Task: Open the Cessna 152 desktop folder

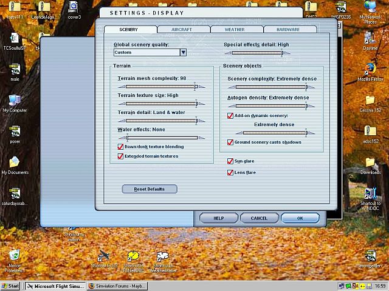Action: (370, 100)
